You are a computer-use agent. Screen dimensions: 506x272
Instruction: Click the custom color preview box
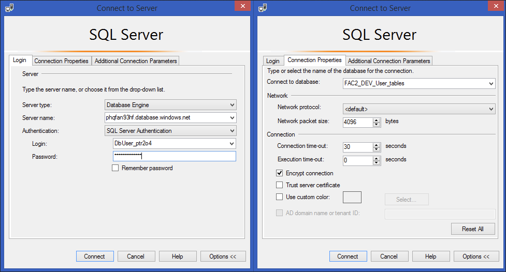(x=352, y=197)
